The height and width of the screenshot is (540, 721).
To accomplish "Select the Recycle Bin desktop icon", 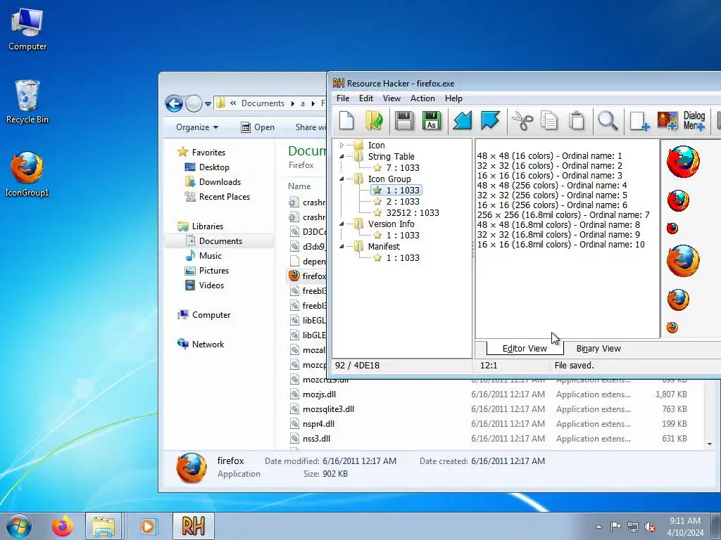I will click(27, 102).
